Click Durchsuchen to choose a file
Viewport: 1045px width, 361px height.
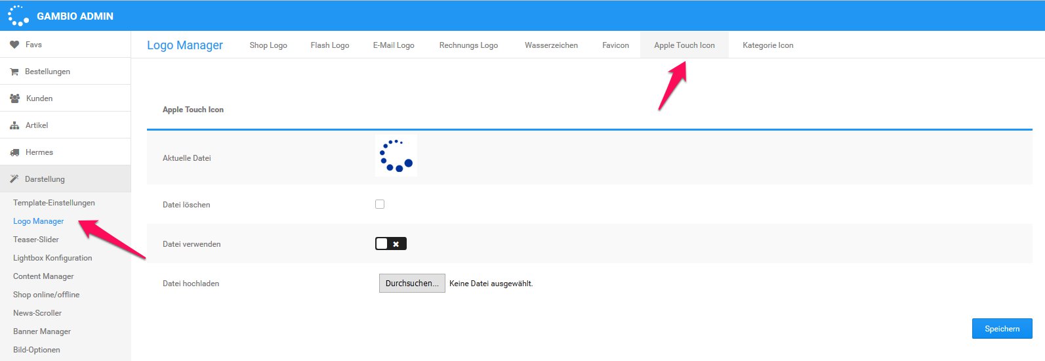[412, 284]
